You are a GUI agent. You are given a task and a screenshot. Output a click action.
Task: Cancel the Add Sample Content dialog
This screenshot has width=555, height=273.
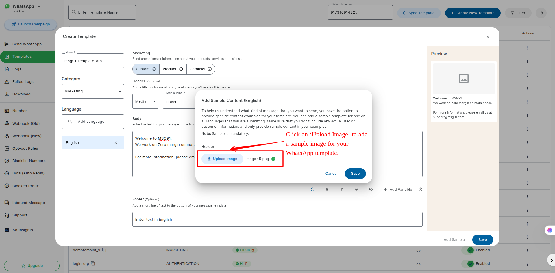coord(331,174)
